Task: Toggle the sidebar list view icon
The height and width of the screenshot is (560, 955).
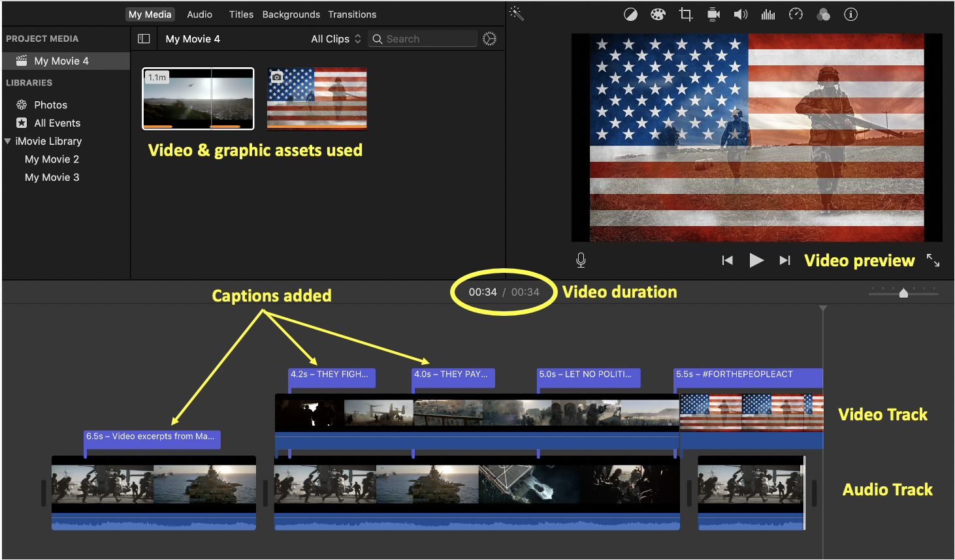Action: click(144, 39)
